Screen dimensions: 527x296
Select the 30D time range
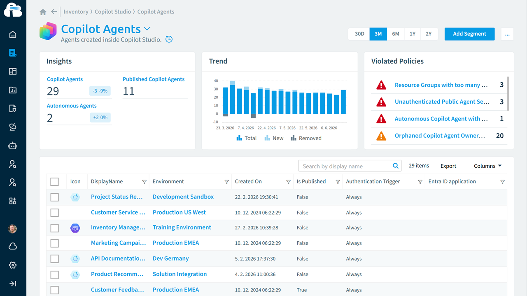359,34
